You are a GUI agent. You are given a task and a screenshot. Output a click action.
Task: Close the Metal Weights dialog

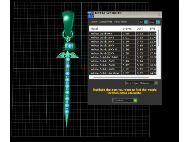coord(159,14)
